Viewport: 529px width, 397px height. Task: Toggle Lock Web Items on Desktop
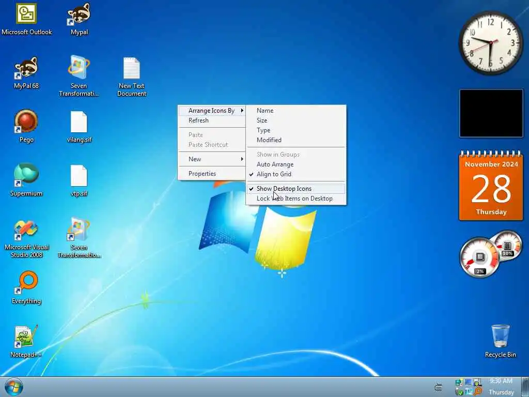[x=296, y=198]
